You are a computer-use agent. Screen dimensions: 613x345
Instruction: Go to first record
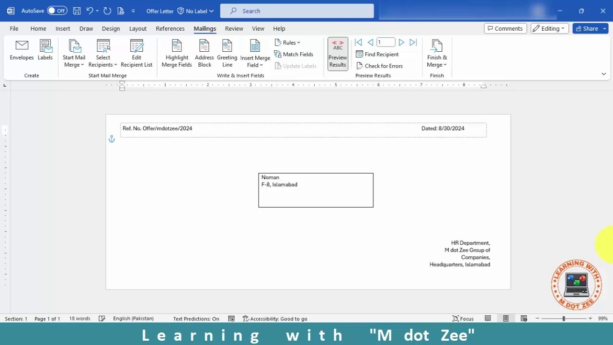pyautogui.click(x=358, y=43)
